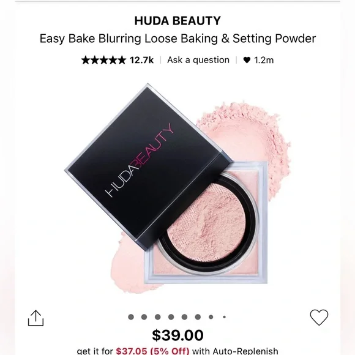Go to first image carousel dot
This screenshot has width=355, height=355.
(x=131, y=317)
